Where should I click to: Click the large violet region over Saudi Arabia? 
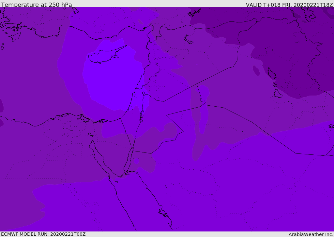tap(234, 187)
